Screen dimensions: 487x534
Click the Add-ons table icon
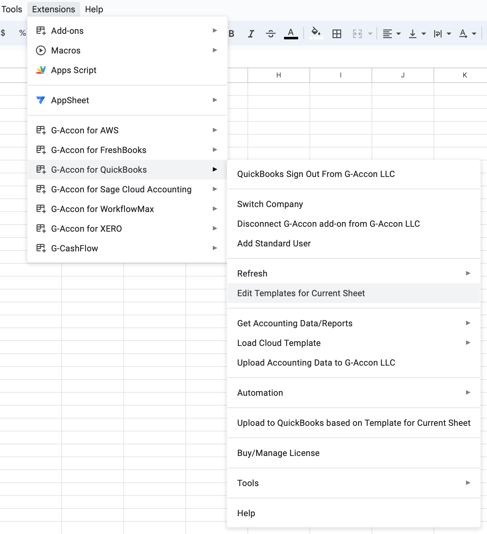41,31
